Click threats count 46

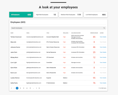pos(94,47)
